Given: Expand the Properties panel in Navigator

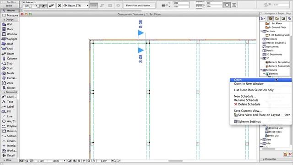Looking at the screenshot, I should pos(264,159).
